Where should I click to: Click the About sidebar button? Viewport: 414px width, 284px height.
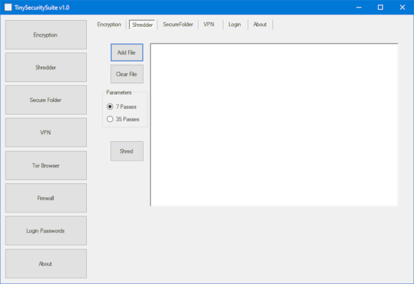(46, 264)
